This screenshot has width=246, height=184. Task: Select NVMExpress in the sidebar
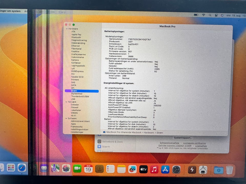[77, 71]
